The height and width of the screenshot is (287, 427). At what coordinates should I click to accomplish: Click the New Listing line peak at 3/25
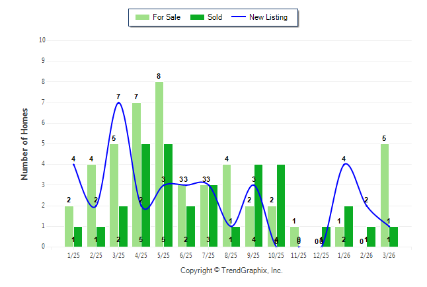click(118, 102)
